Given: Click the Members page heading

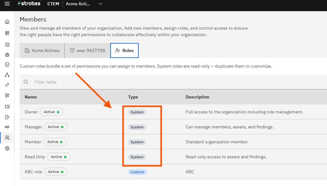Looking at the screenshot, I should click(33, 19).
